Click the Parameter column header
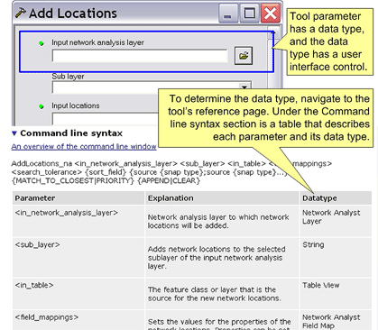Viewport: 378px width, 330px height. (x=78, y=198)
